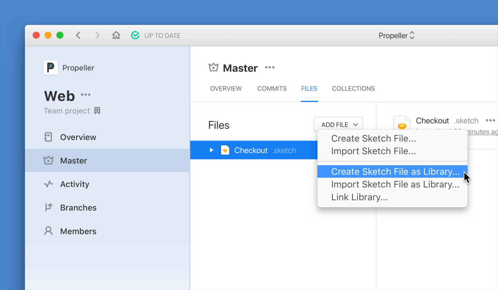This screenshot has height=290, width=498.
Task: Open the ADD FILE dropdown
Action: 338,124
